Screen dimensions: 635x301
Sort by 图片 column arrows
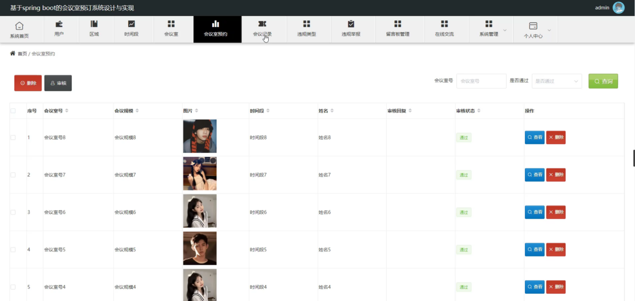click(x=196, y=110)
